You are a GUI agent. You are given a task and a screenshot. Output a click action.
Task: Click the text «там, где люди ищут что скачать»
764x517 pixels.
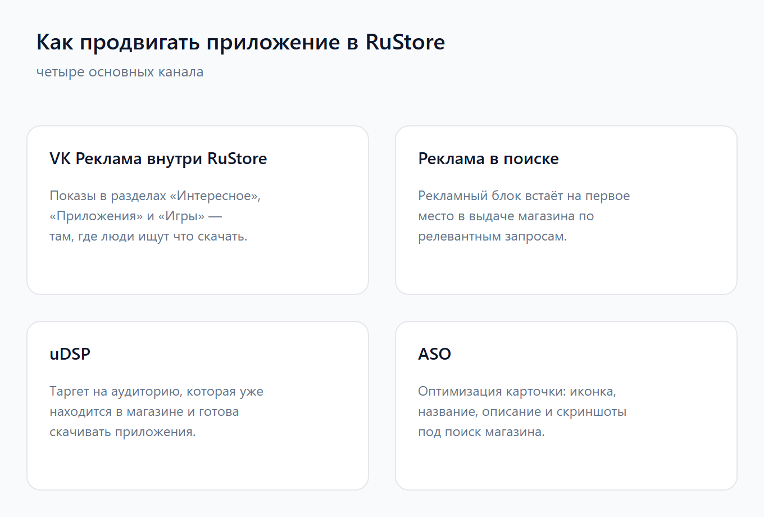click(x=147, y=237)
